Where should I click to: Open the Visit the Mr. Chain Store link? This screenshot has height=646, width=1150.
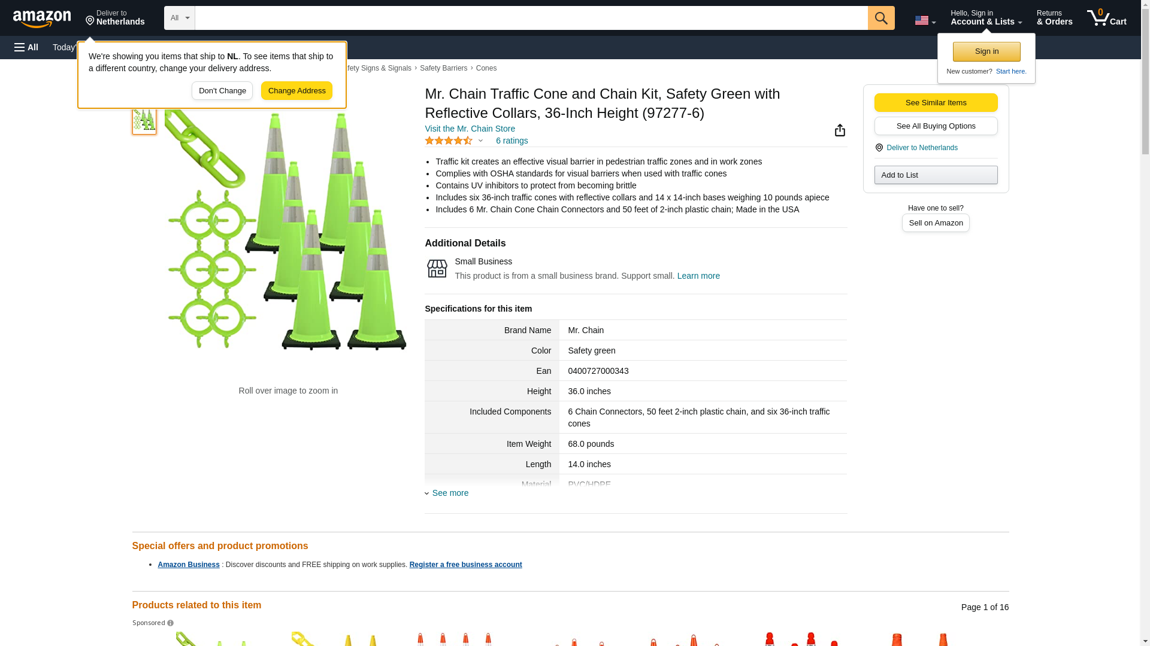[x=470, y=129]
